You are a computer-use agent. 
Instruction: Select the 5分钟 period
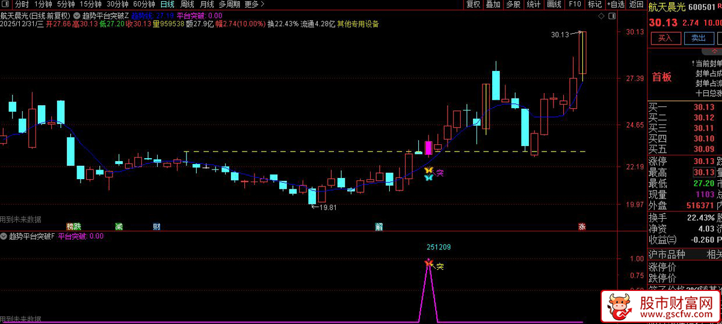[66, 4]
